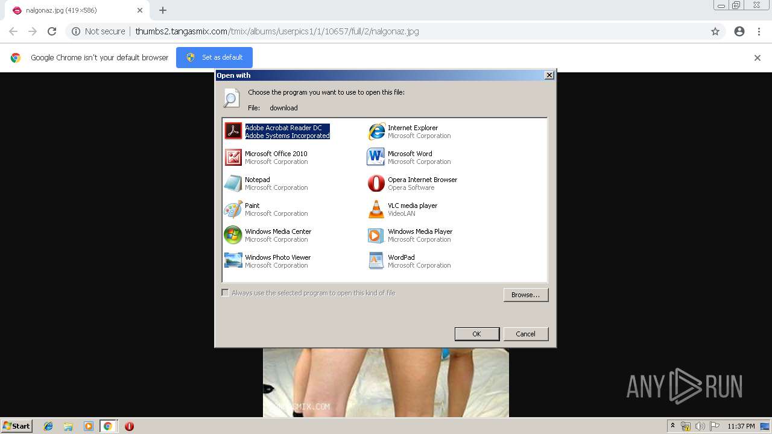This screenshot has width=772, height=434.
Task: Open Chrome's three-dot menu
Action: (759, 31)
